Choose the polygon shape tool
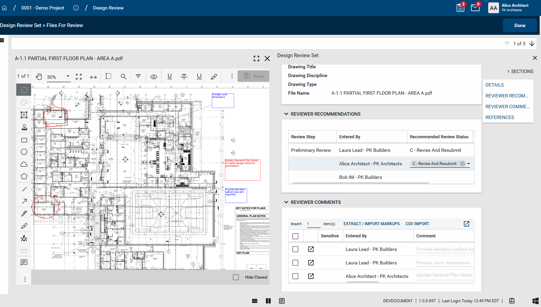This screenshot has width=541, height=307. [24, 176]
